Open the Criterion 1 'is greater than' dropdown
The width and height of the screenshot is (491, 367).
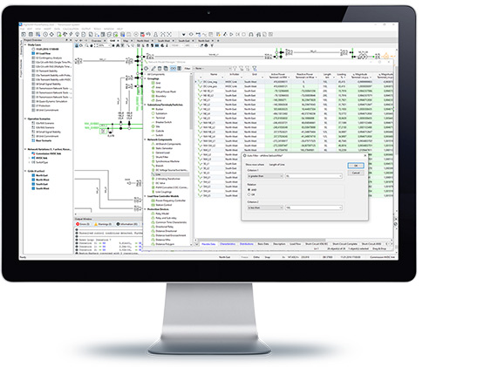265,176
